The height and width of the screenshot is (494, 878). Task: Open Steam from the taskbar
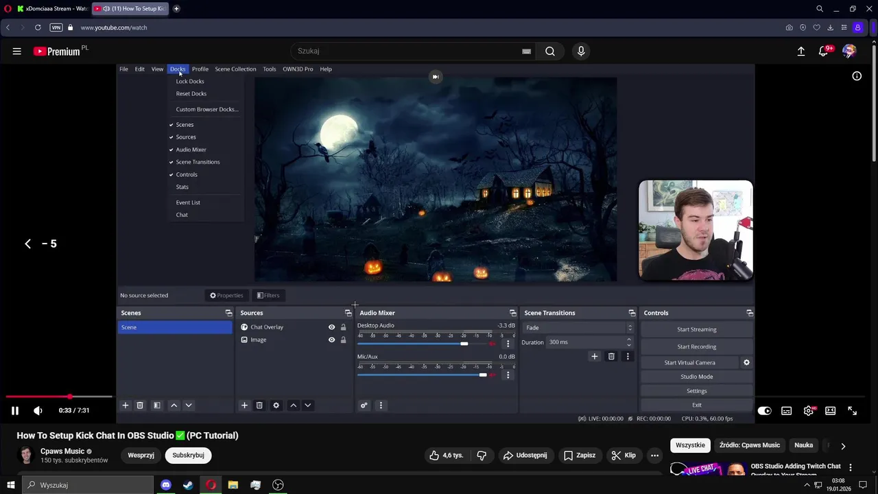coord(188,485)
